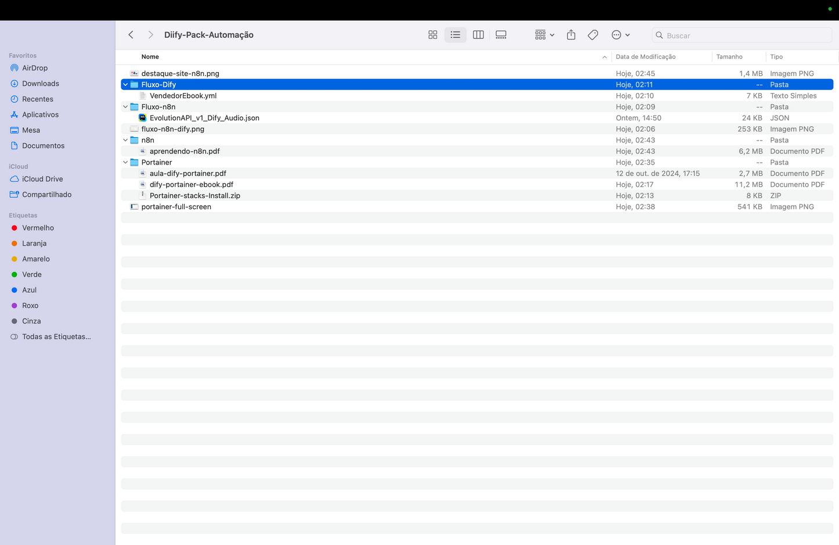Open iCloud Drive from sidebar

pos(42,179)
